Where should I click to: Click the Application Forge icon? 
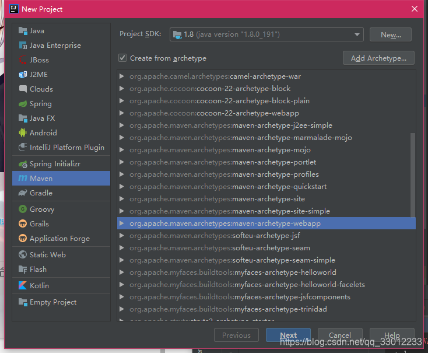(23, 239)
